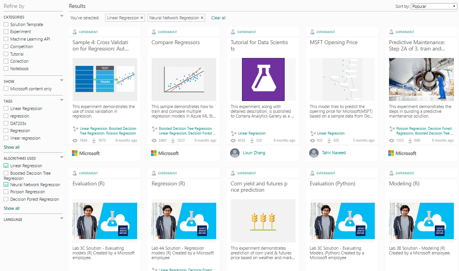Click the Microsoft logo under Compare Regressors

click(165, 153)
